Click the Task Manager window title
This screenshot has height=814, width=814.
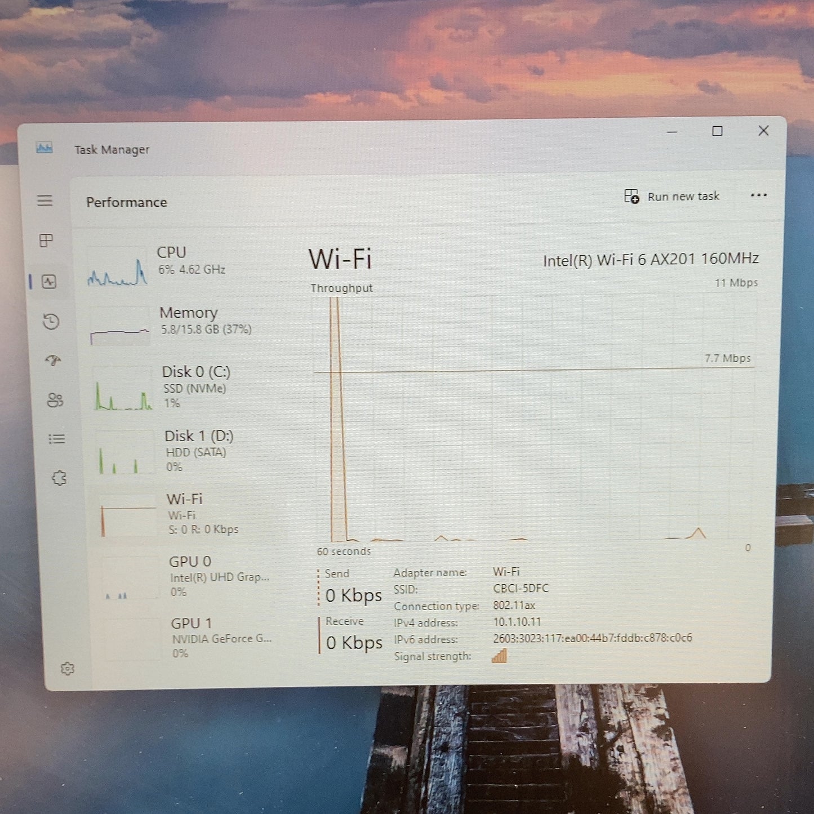pyautogui.click(x=112, y=150)
